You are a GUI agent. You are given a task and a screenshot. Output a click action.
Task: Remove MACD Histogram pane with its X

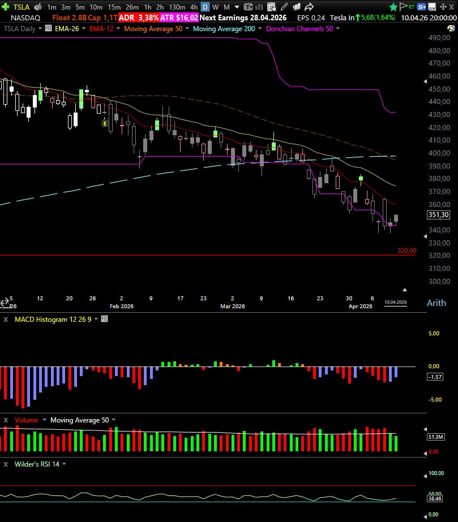(x=6, y=320)
